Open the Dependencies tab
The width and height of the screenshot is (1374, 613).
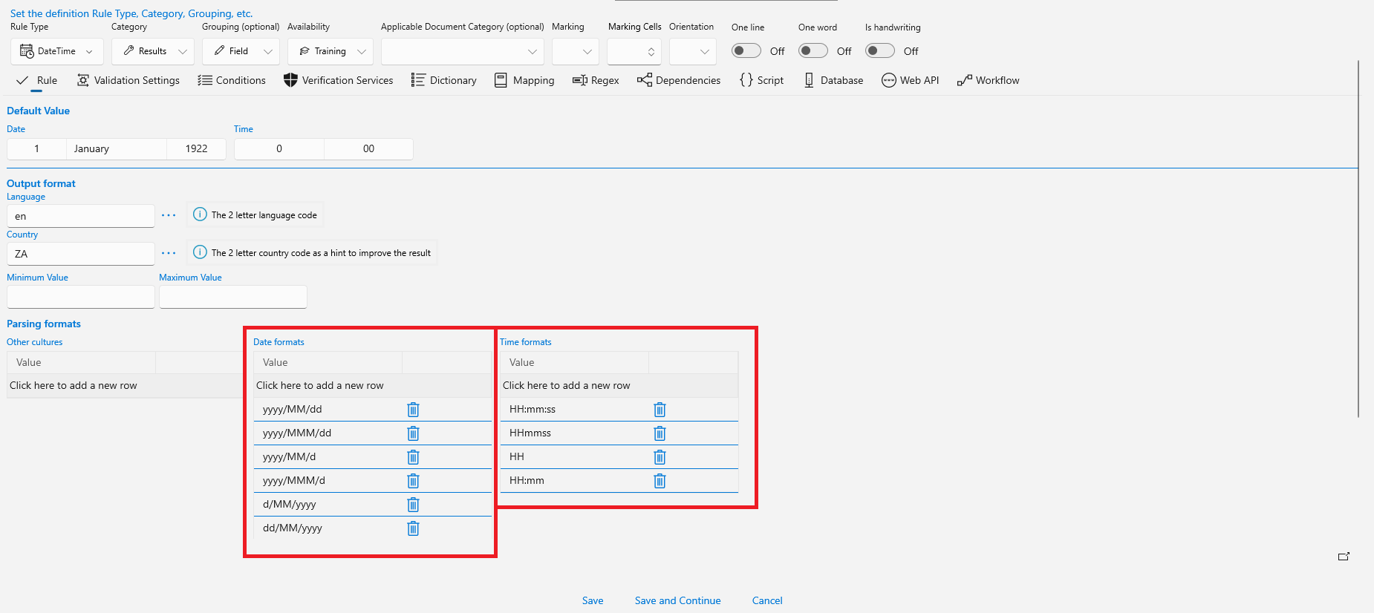[679, 80]
